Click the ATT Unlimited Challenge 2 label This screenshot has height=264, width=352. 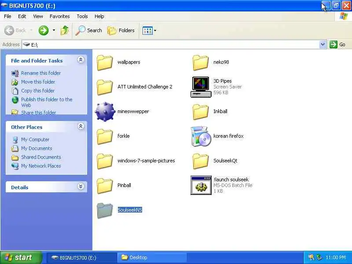point(145,87)
